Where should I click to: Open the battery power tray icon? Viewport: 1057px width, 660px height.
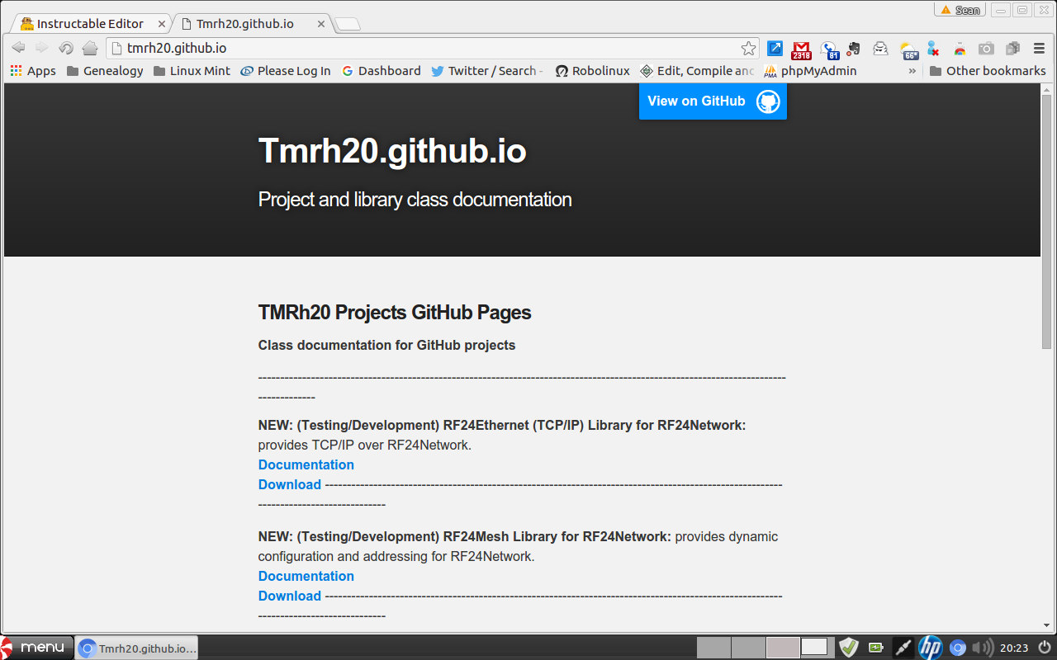point(875,648)
